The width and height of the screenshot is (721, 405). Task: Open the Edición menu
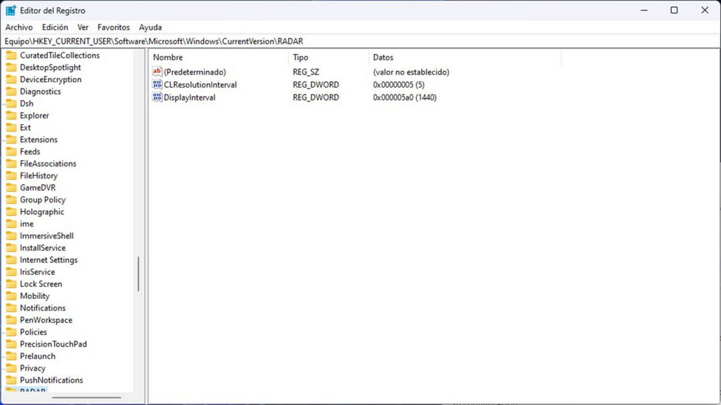point(55,27)
